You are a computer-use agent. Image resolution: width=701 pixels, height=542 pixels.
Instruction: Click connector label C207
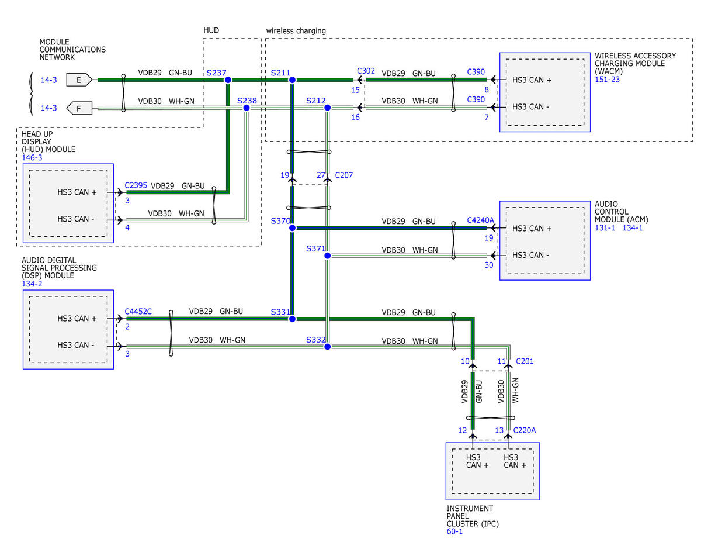pyautogui.click(x=344, y=175)
